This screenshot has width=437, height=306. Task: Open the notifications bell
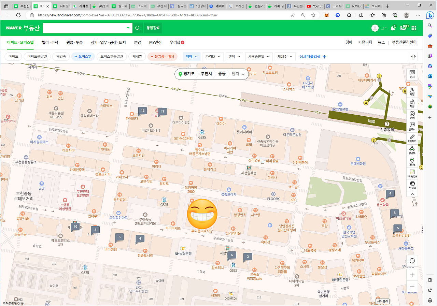tap(393, 28)
